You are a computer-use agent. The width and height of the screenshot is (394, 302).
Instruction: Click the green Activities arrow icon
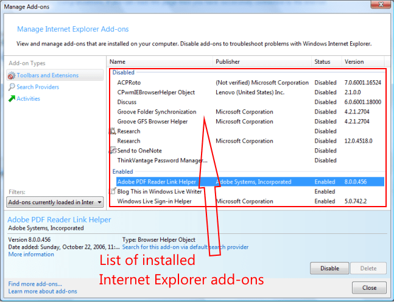[12, 98]
